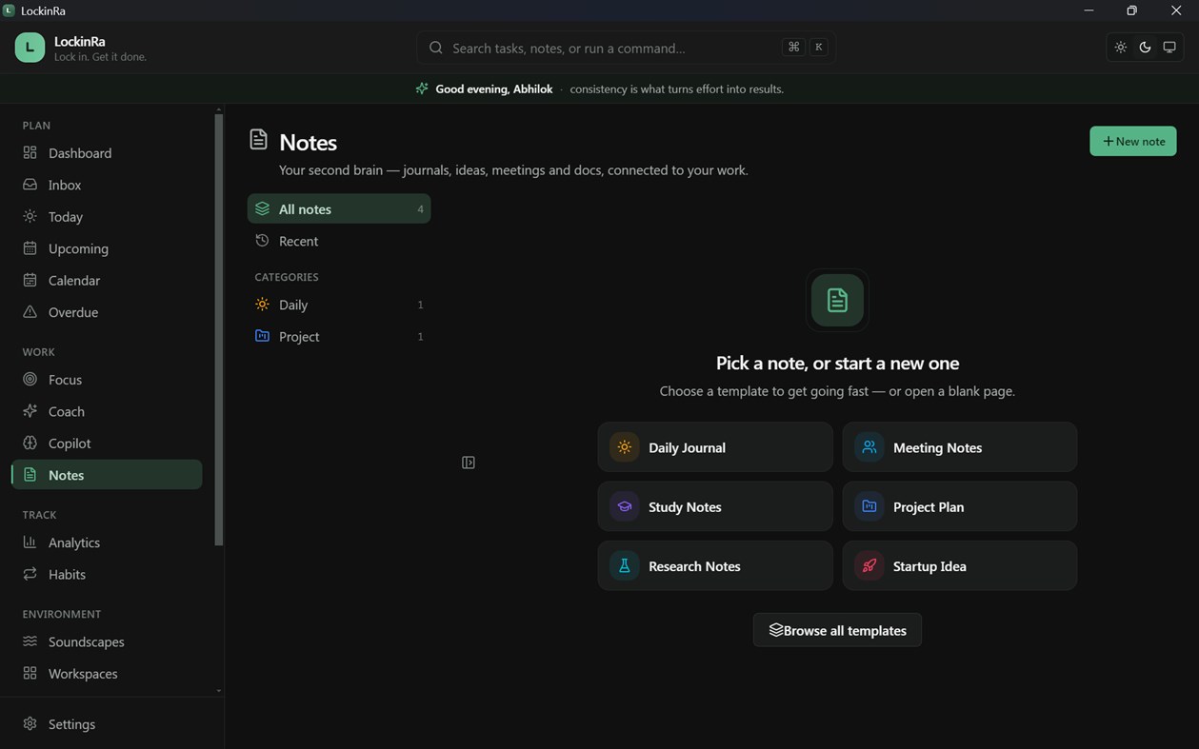This screenshot has height=749, width=1199.
Task: Open the Calendar page
Action: [107, 281]
